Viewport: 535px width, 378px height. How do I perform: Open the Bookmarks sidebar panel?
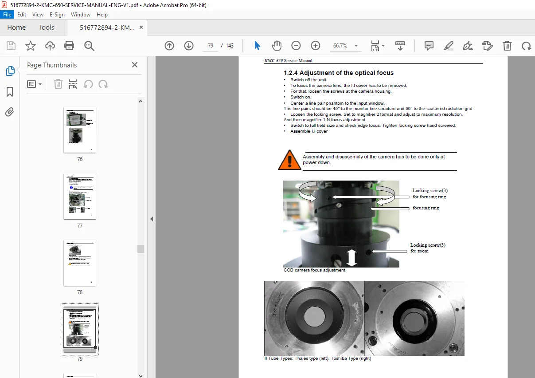[x=10, y=92]
